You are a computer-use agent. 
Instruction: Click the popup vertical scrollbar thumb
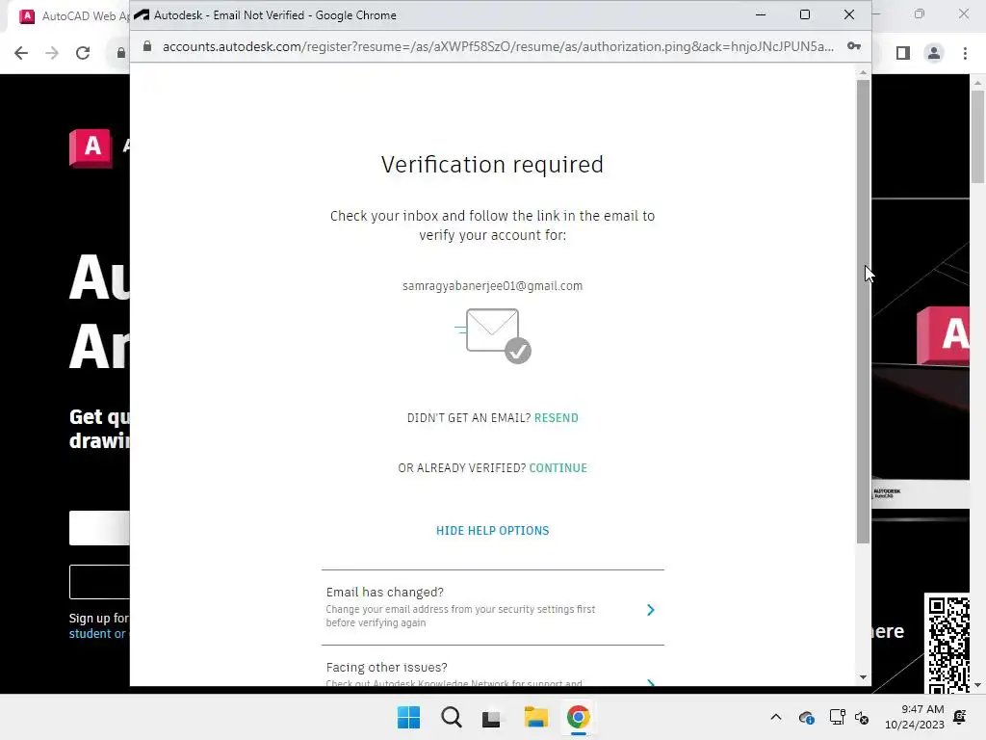pyautogui.click(x=863, y=311)
